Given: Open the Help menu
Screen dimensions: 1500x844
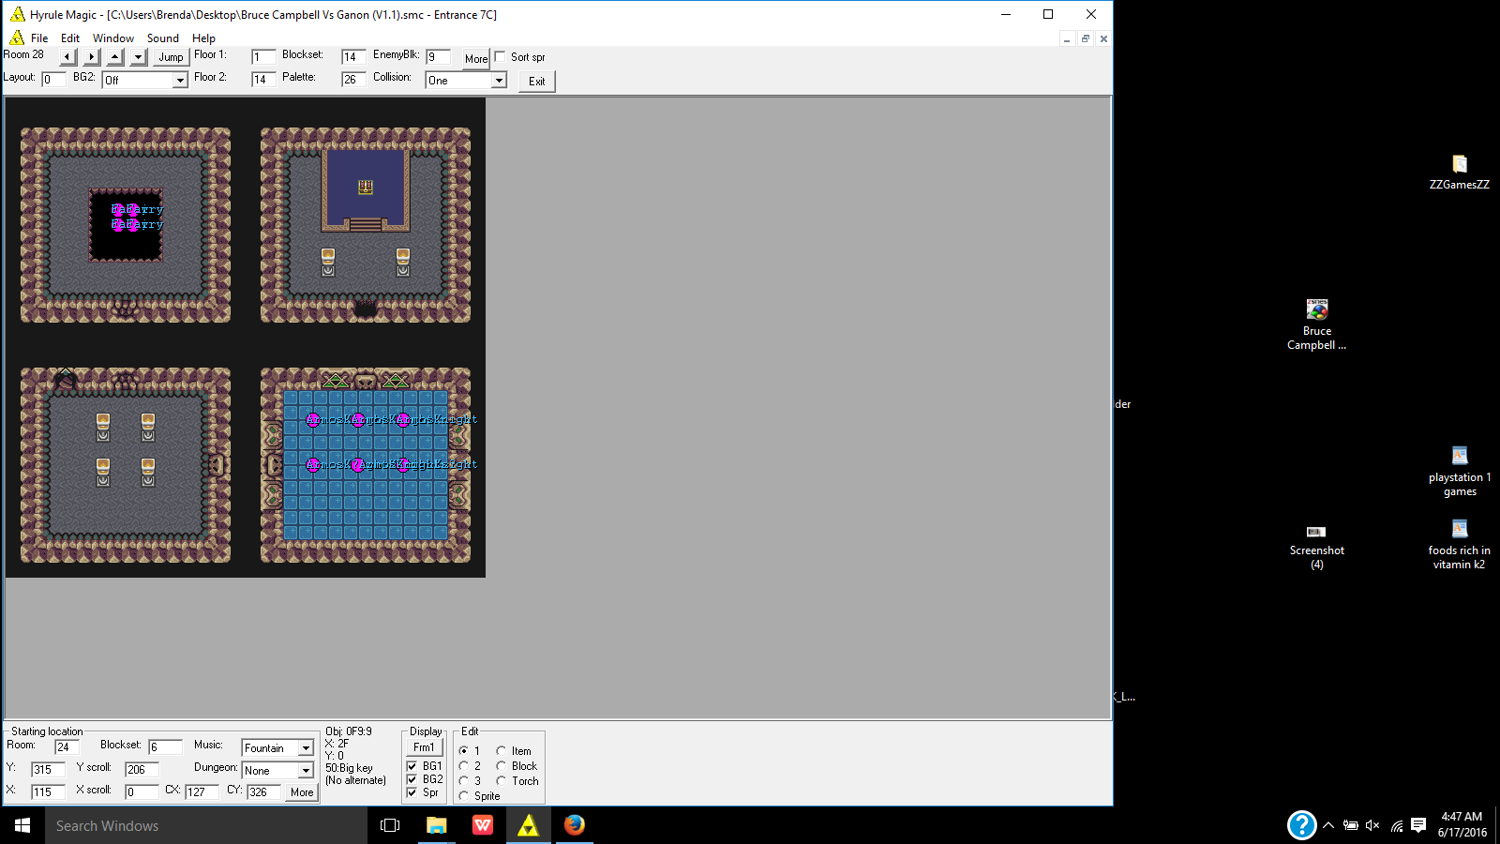Looking at the screenshot, I should pos(203,38).
